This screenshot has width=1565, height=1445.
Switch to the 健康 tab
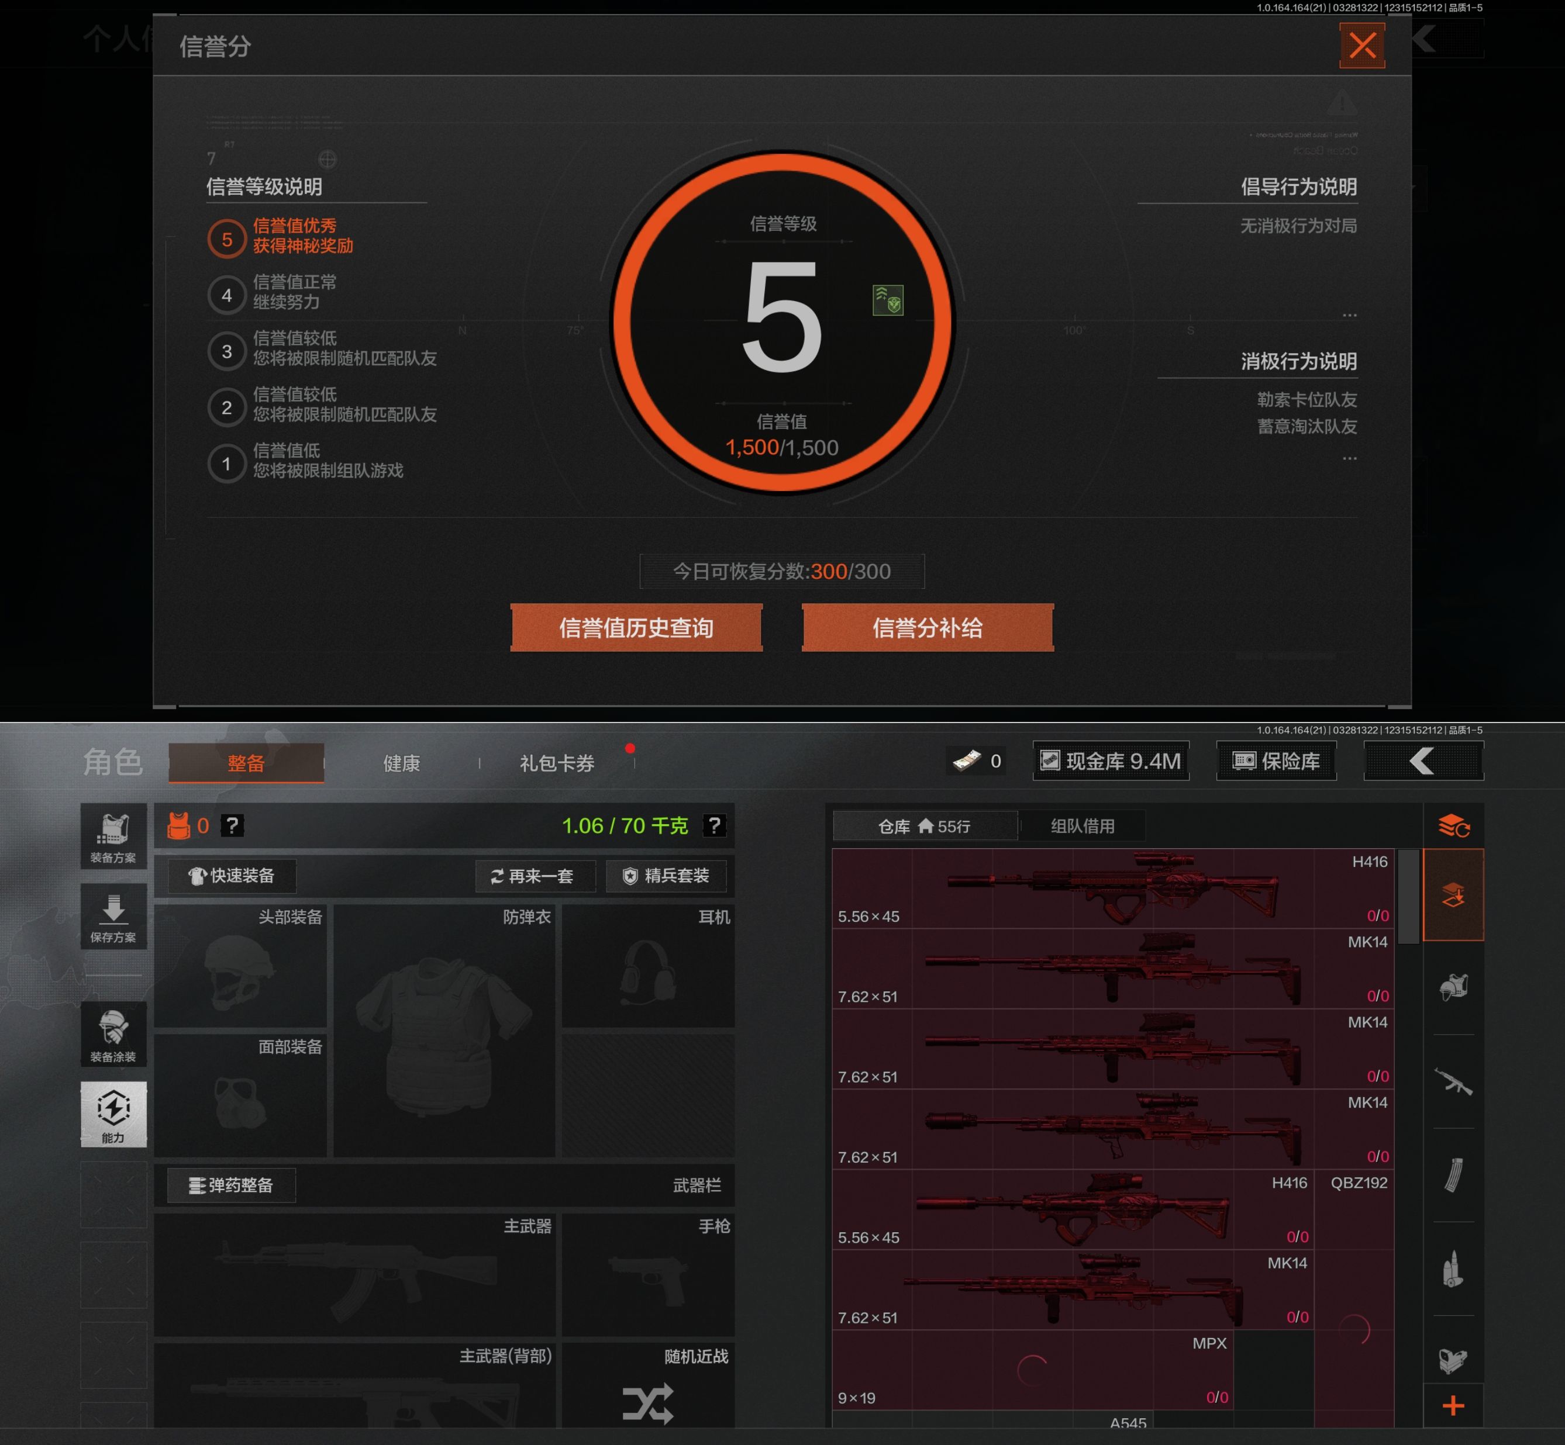click(401, 763)
